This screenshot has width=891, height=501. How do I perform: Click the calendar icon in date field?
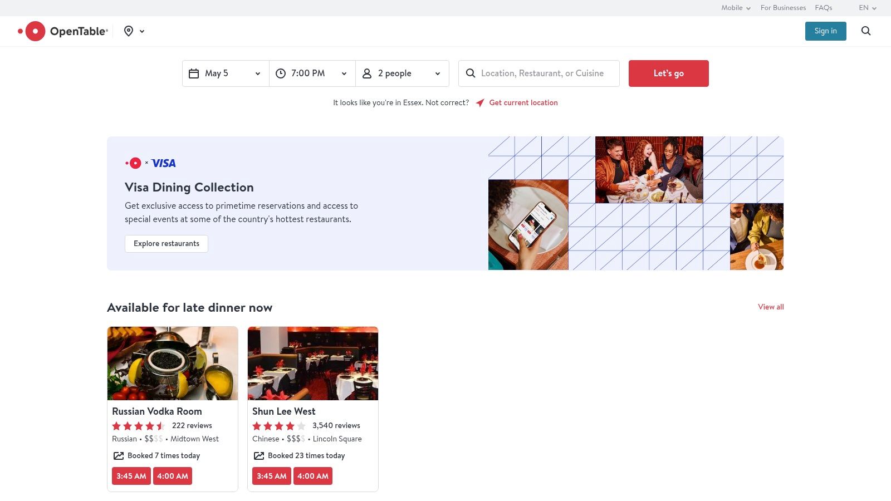point(194,73)
